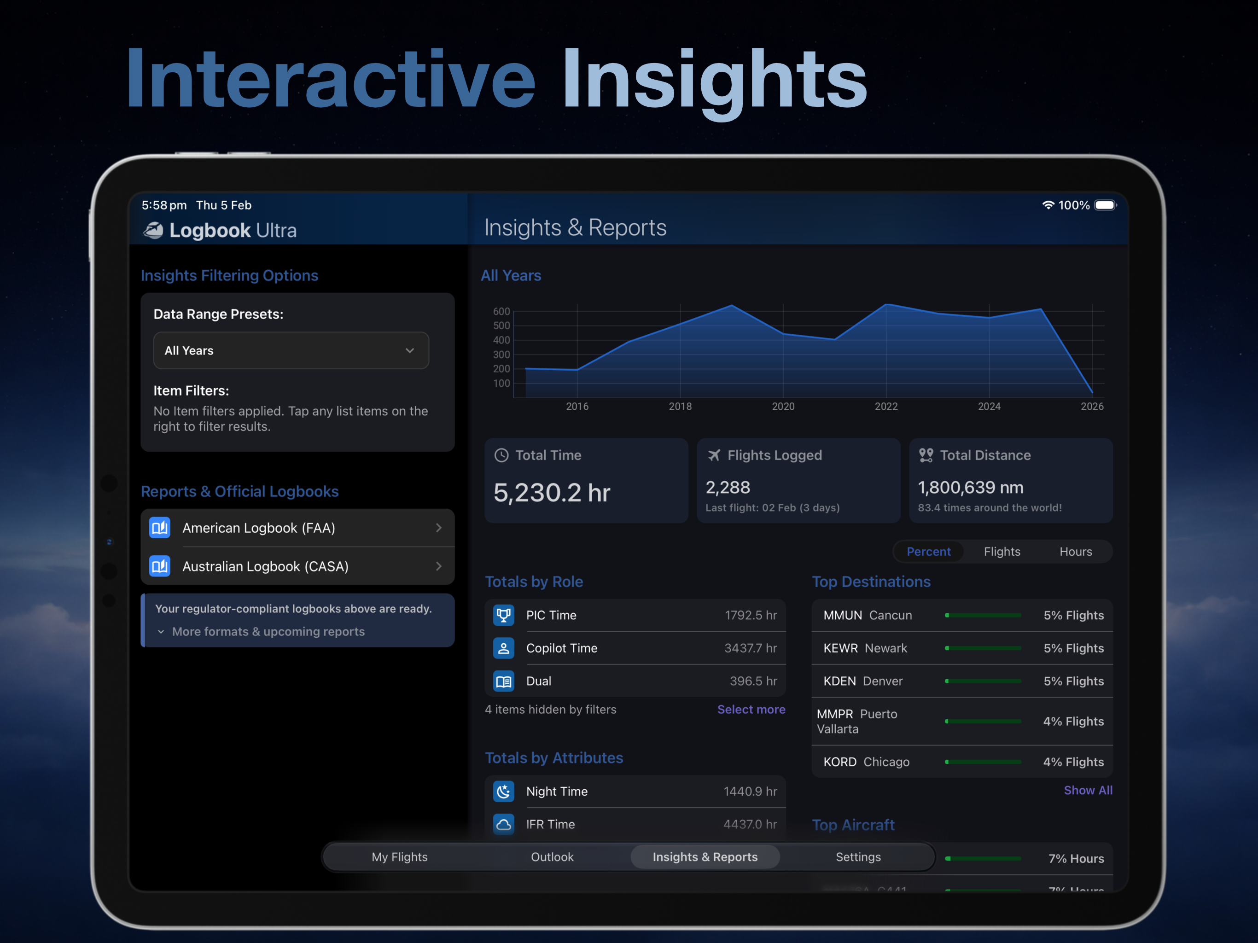Switch breakdown to Flights
The width and height of the screenshot is (1258, 943).
point(1002,552)
